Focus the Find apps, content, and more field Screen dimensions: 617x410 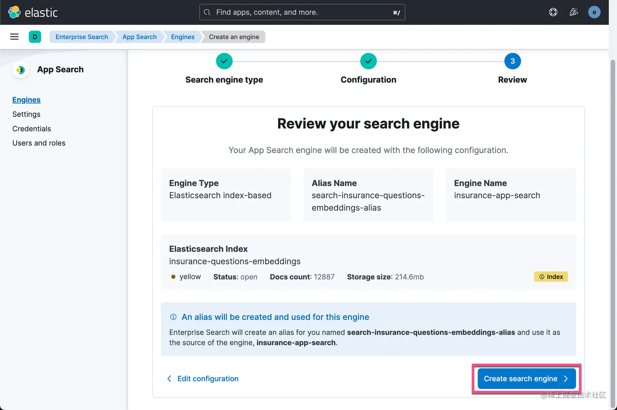tap(302, 12)
